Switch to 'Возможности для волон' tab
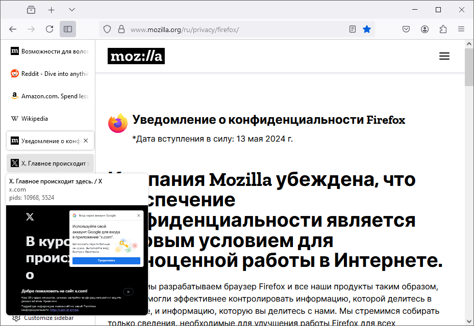474x326 pixels. [50, 51]
